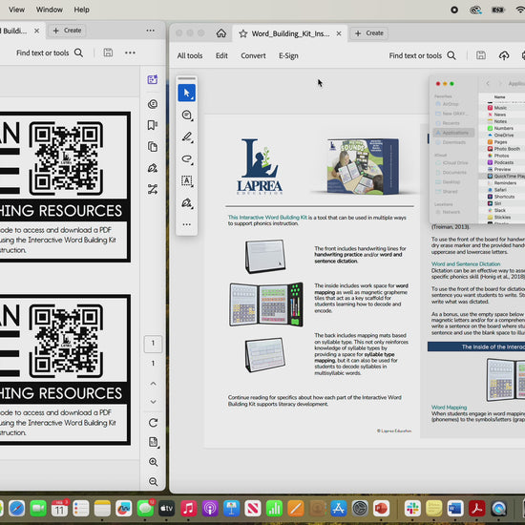Open the Edit menu in right window
The image size is (525, 525).
pos(221,56)
